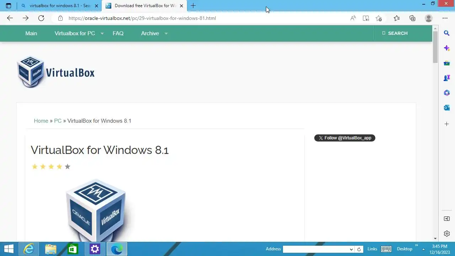Open the Copilot sparkle sidebar icon
Screen dimensions: 455x256
coord(447,48)
